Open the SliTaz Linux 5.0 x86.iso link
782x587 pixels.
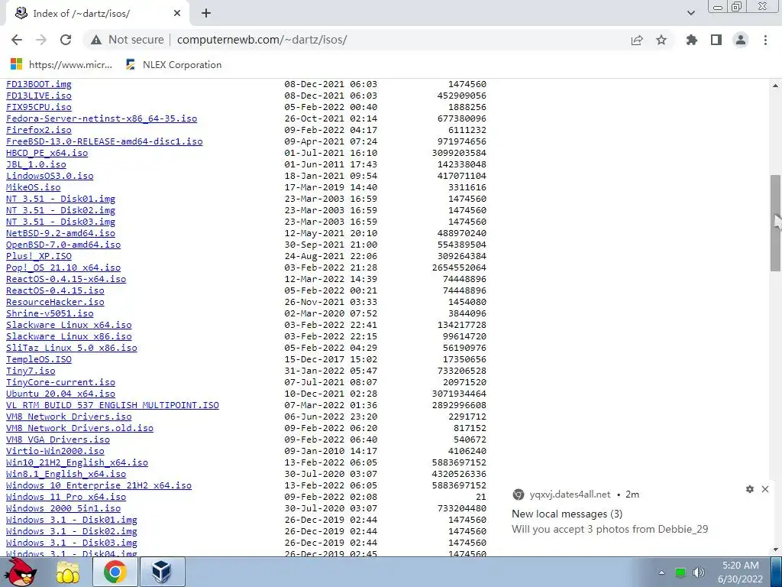coord(71,348)
